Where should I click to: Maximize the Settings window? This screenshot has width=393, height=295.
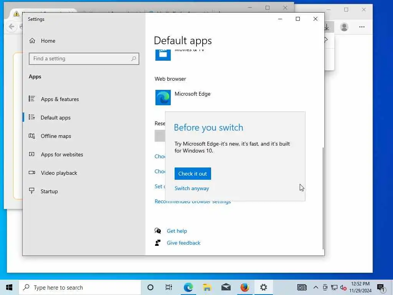click(x=298, y=19)
